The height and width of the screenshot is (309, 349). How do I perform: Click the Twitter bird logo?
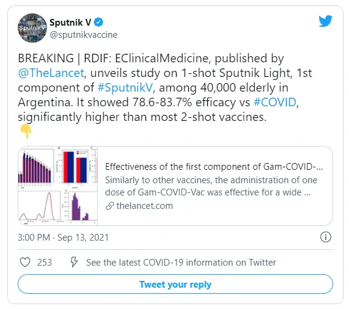click(325, 21)
